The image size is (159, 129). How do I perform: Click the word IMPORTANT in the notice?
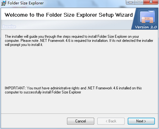pyautogui.click(x=15, y=88)
